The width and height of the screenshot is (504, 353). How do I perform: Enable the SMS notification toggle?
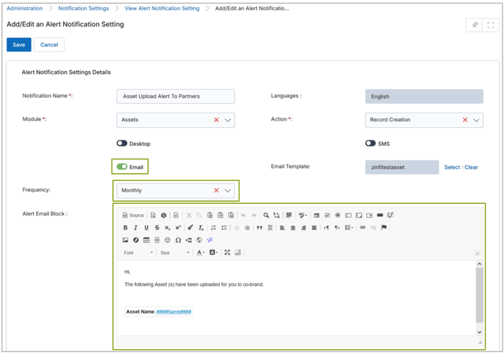point(371,143)
